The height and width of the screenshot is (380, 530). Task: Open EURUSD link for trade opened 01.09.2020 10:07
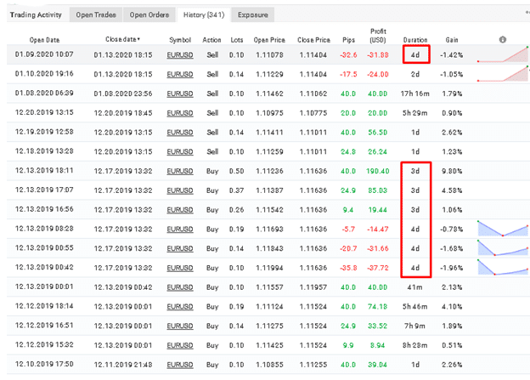click(180, 55)
